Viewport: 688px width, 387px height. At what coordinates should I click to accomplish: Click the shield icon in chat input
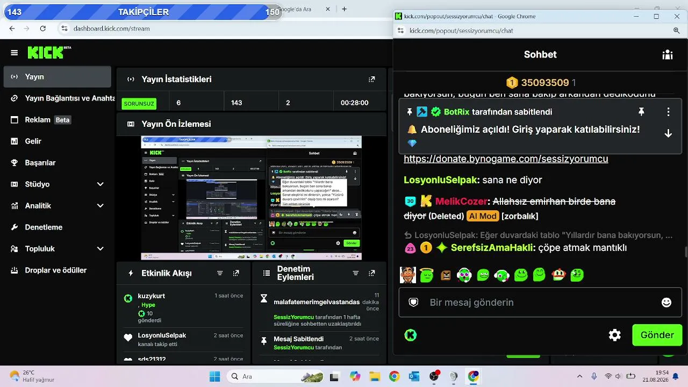pos(413,303)
